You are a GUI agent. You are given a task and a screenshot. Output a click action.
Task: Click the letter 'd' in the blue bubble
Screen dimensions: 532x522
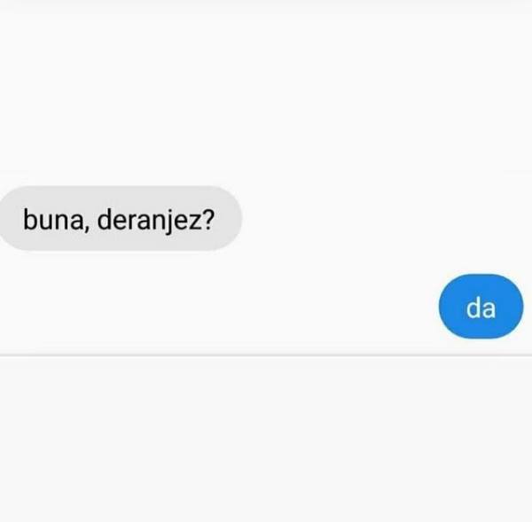pyautogui.click(x=473, y=308)
